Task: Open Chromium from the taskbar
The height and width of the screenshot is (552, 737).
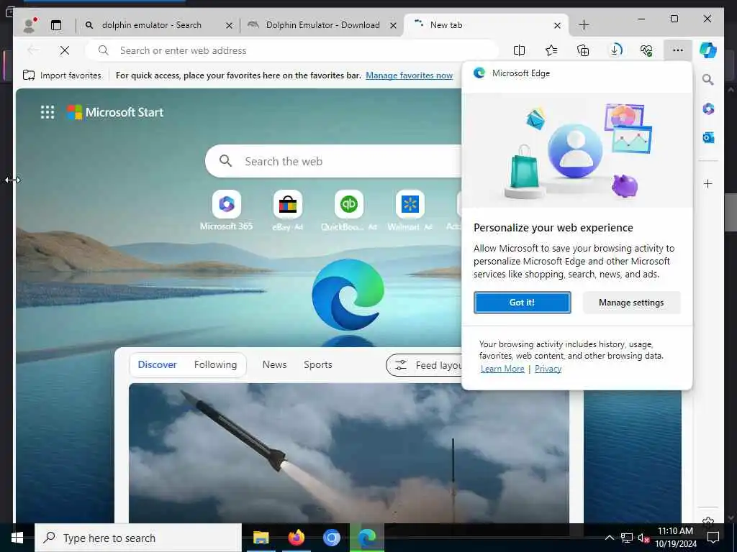Action: click(x=331, y=538)
